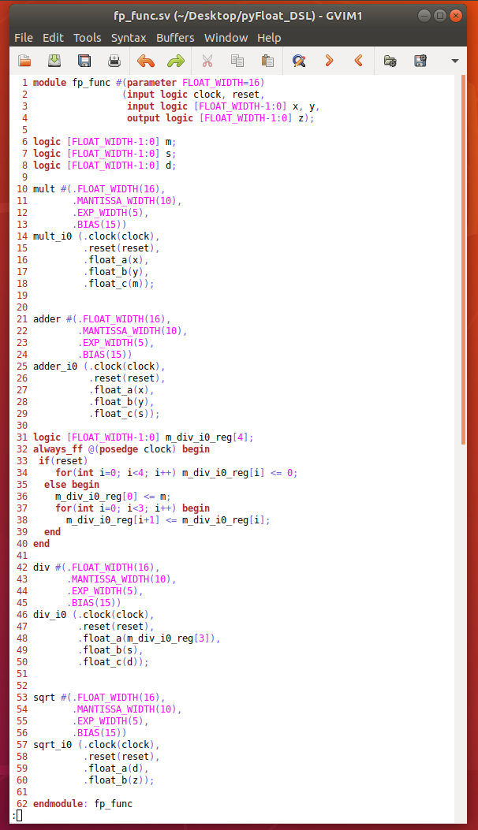Open the Help menu
The height and width of the screenshot is (830, 478).
[269, 38]
